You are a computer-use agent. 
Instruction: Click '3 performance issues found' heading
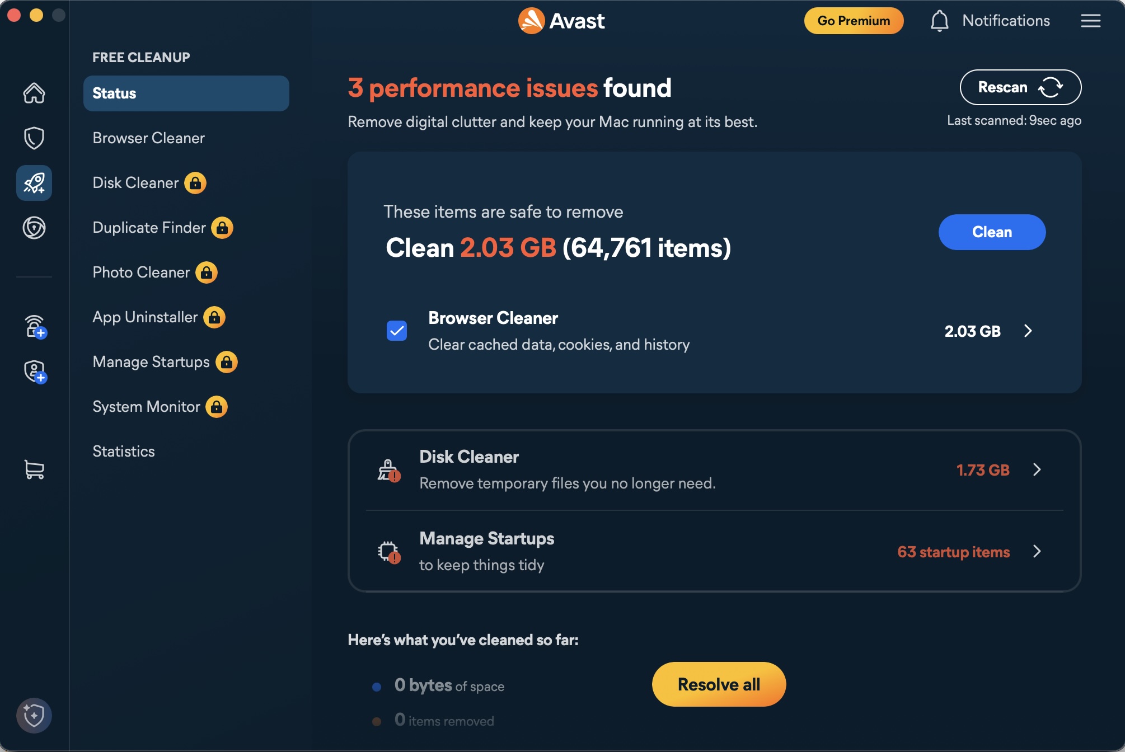(509, 88)
